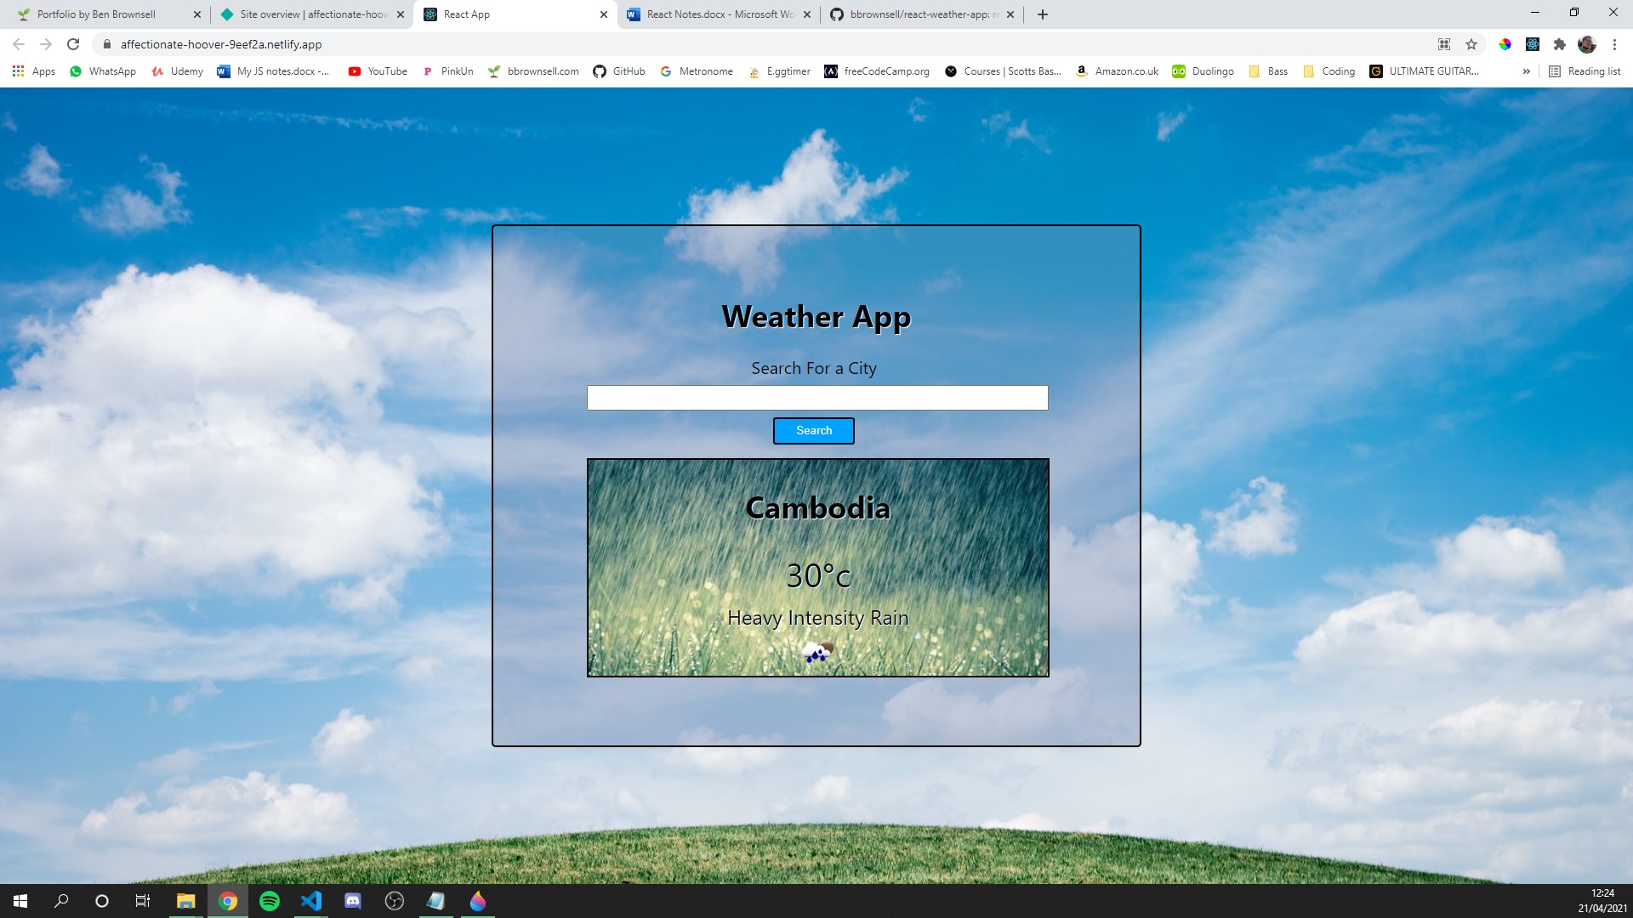Viewport: 1633px width, 918px height.
Task: Close the React App tab
Action: (603, 14)
